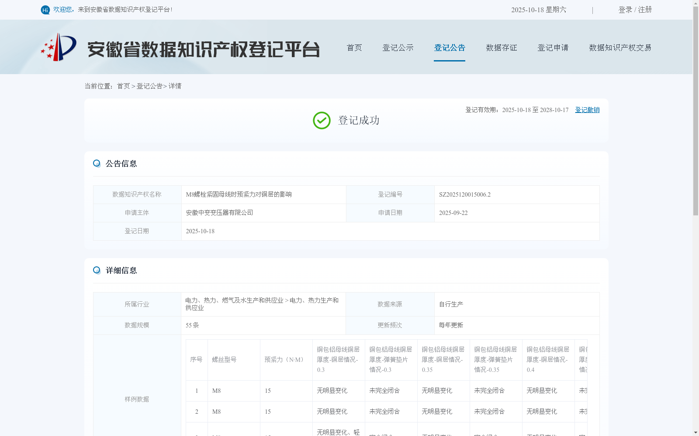Select the 登记申请 navigation item

tap(553, 48)
